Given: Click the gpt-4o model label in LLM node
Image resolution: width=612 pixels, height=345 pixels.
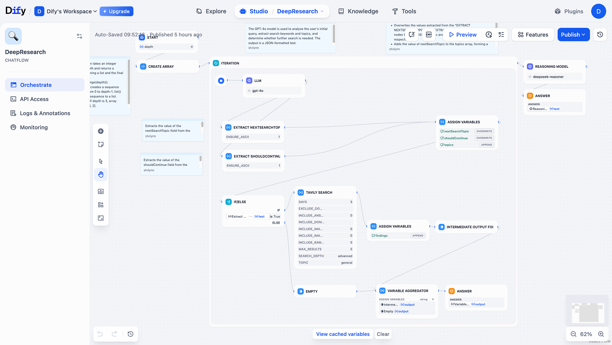Looking at the screenshot, I should coord(258,91).
